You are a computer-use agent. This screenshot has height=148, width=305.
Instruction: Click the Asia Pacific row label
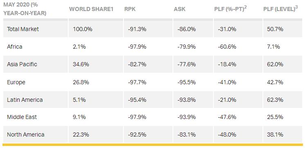[22, 64]
